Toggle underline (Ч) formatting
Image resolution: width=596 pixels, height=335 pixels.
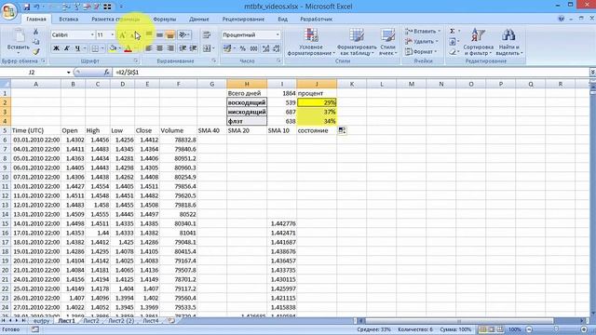(77, 48)
